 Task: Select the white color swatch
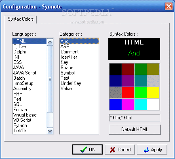pyautogui.click(x=153, y=104)
